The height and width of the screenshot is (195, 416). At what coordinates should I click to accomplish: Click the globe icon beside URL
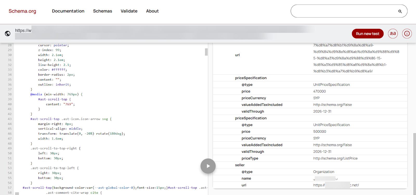[8, 33]
